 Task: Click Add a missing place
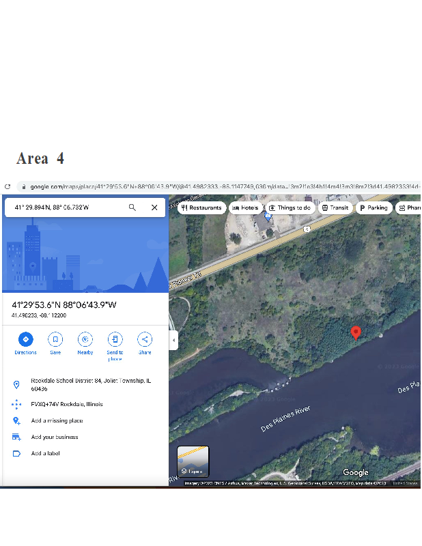click(57, 421)
